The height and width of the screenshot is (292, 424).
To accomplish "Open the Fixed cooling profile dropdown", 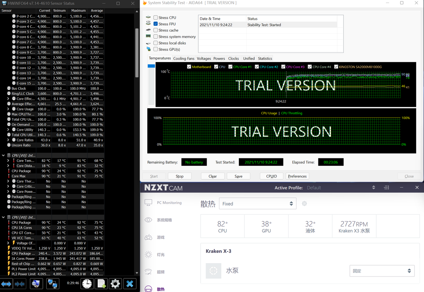I will click(x=258, y=203).
